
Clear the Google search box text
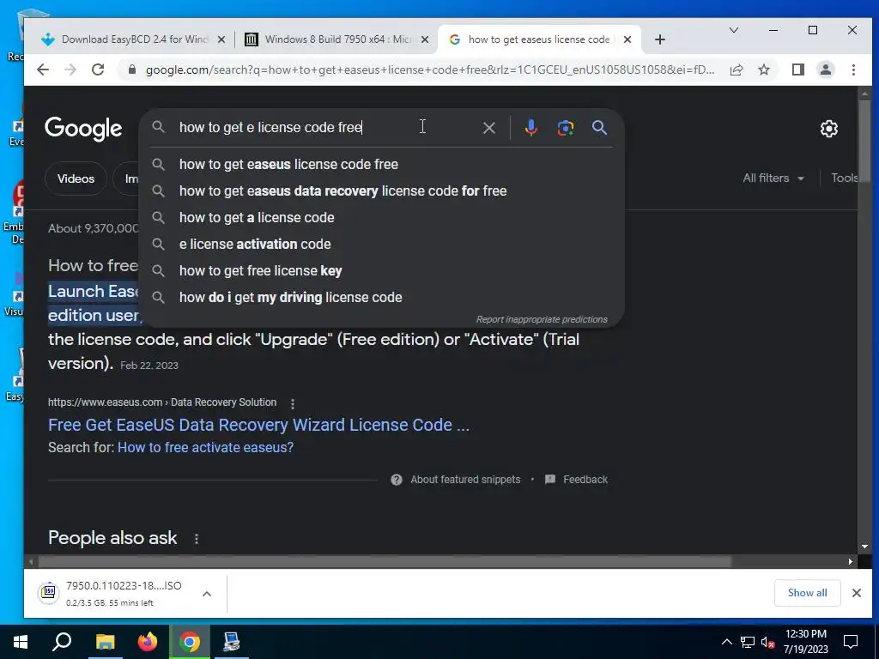coord(488,128)
